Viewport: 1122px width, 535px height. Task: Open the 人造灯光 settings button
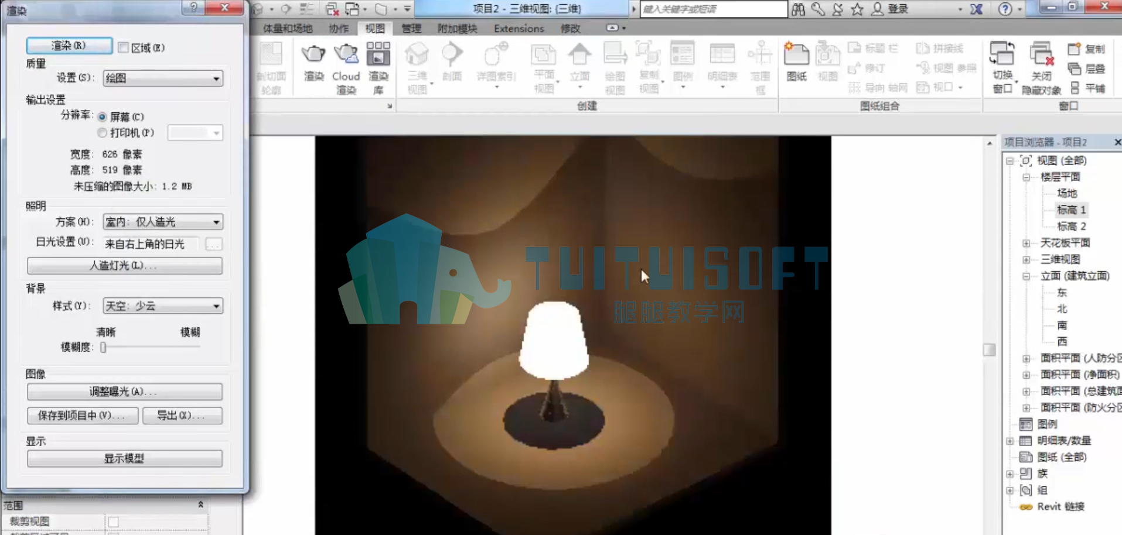click(125, 266)
